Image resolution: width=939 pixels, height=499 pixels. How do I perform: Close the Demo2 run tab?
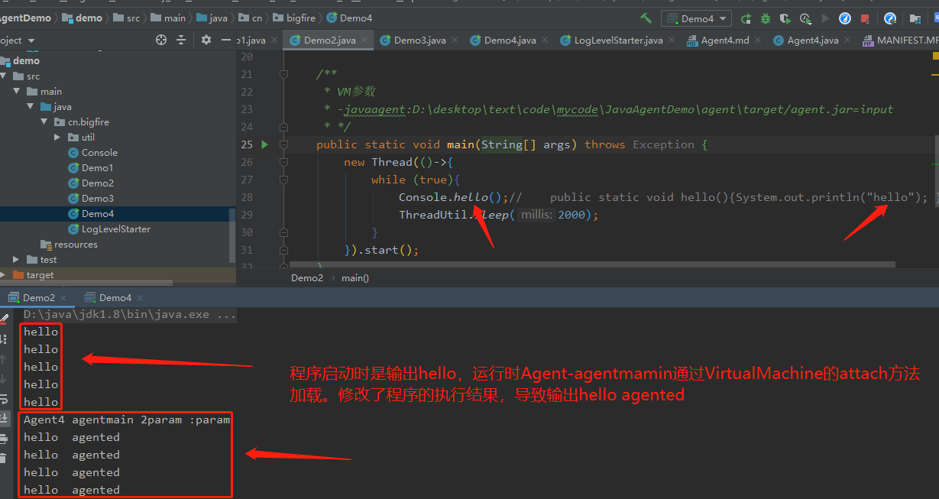63,298
